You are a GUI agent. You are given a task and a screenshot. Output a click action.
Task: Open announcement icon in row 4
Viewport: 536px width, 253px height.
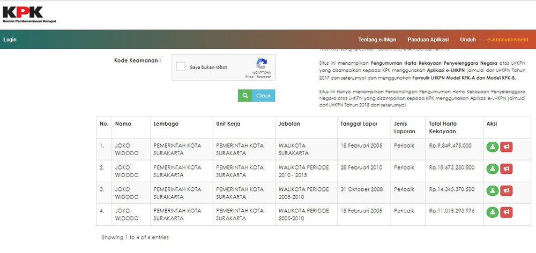tap(506, 212)
